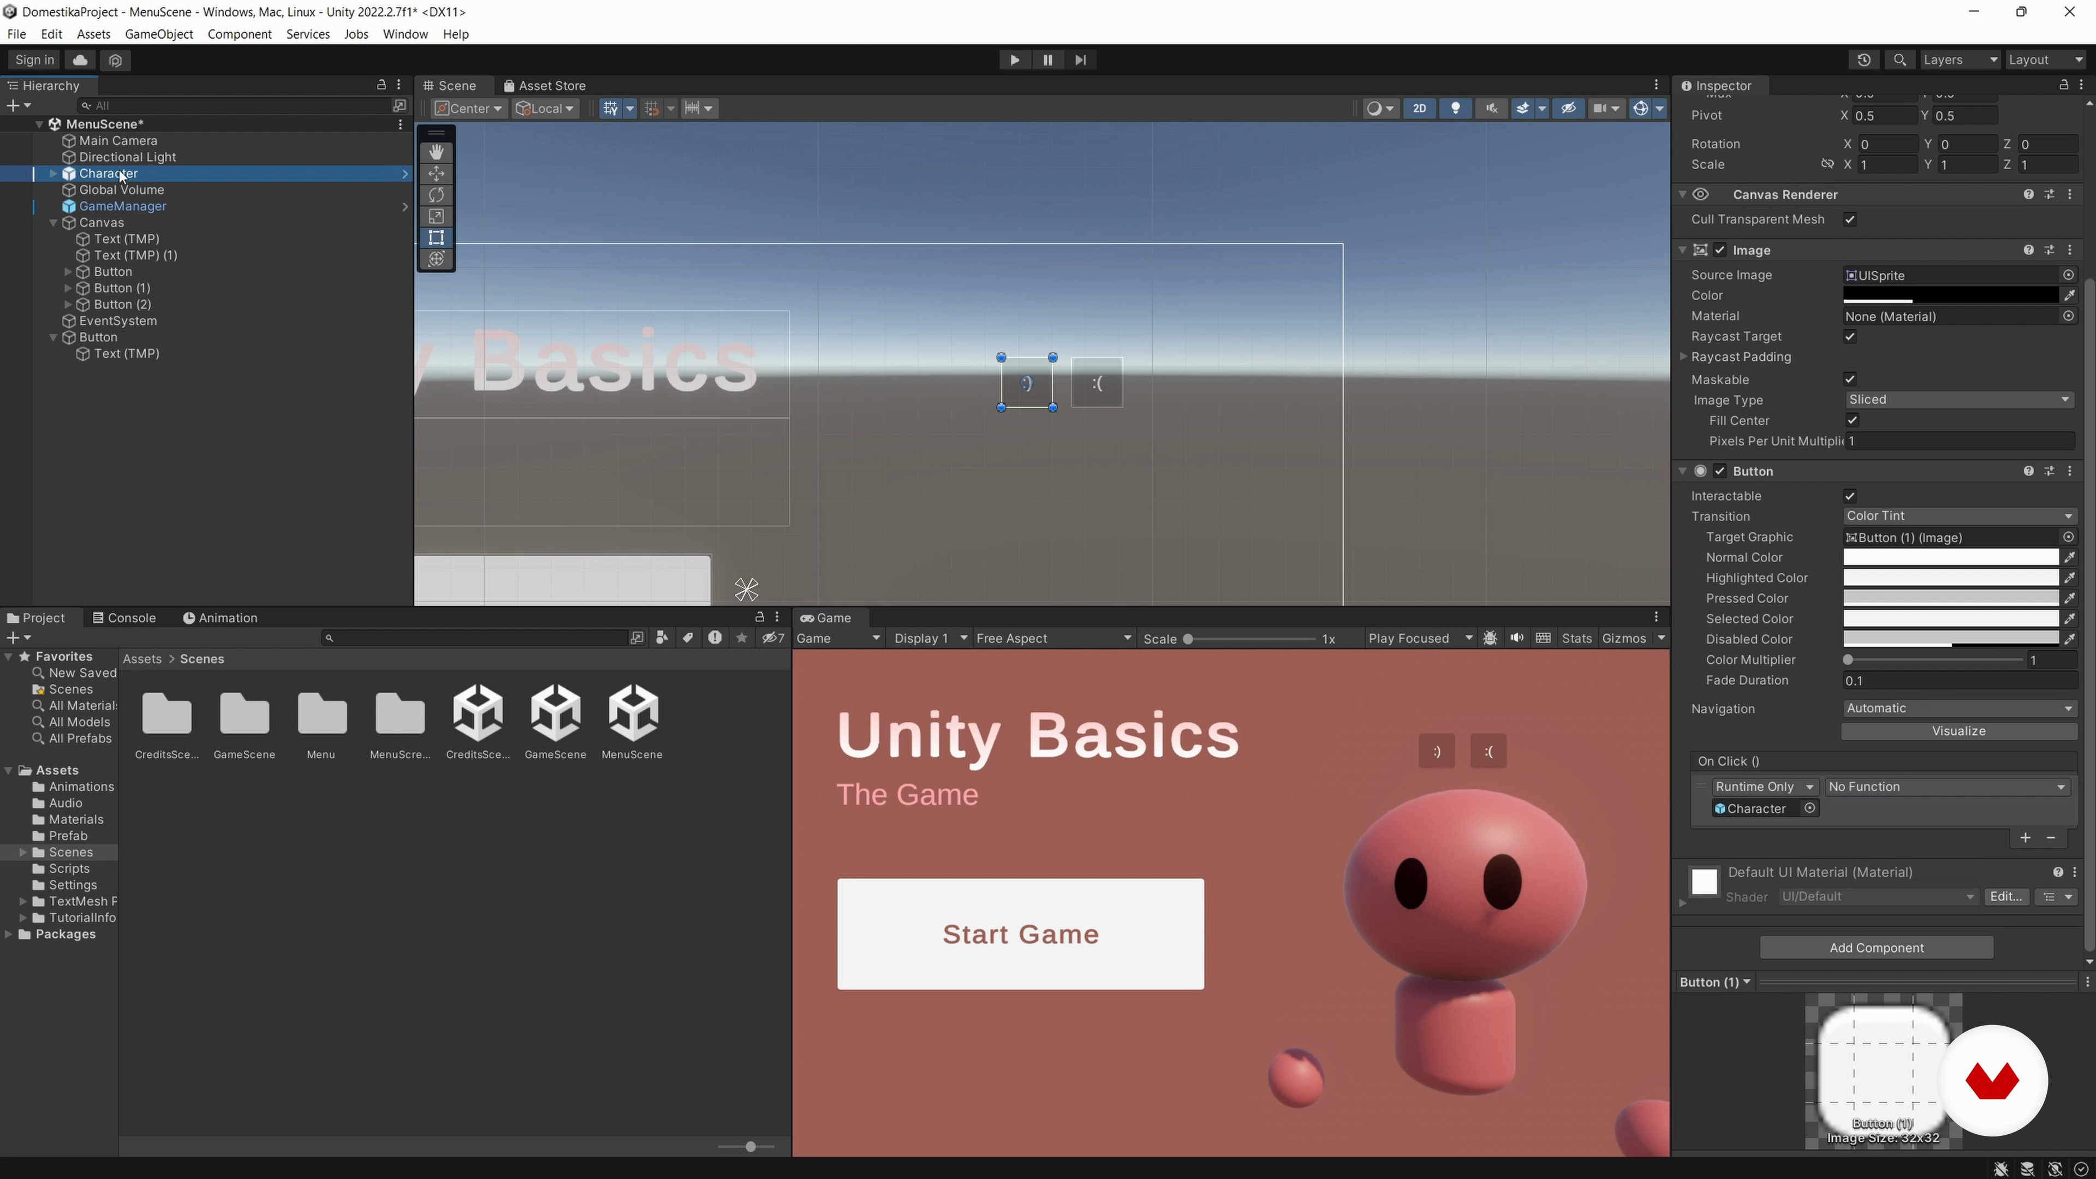This screenshot has width=2096, height=1179.
Task: Switch to the Console tab
Action: point(124,617)
